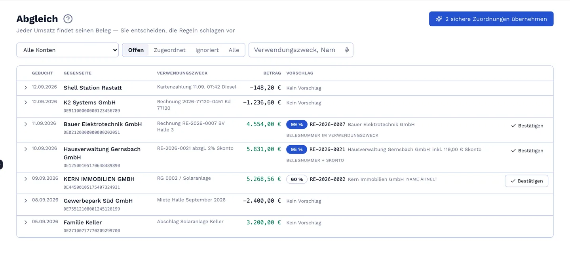570x262 pixels.
Task: Open the help icon next to Abgleich
Action: point(68,19)
